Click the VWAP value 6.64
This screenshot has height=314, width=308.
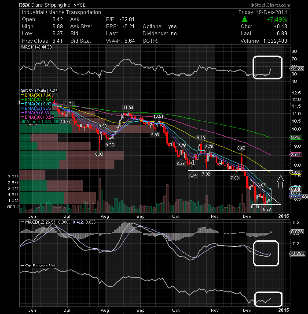130,41
